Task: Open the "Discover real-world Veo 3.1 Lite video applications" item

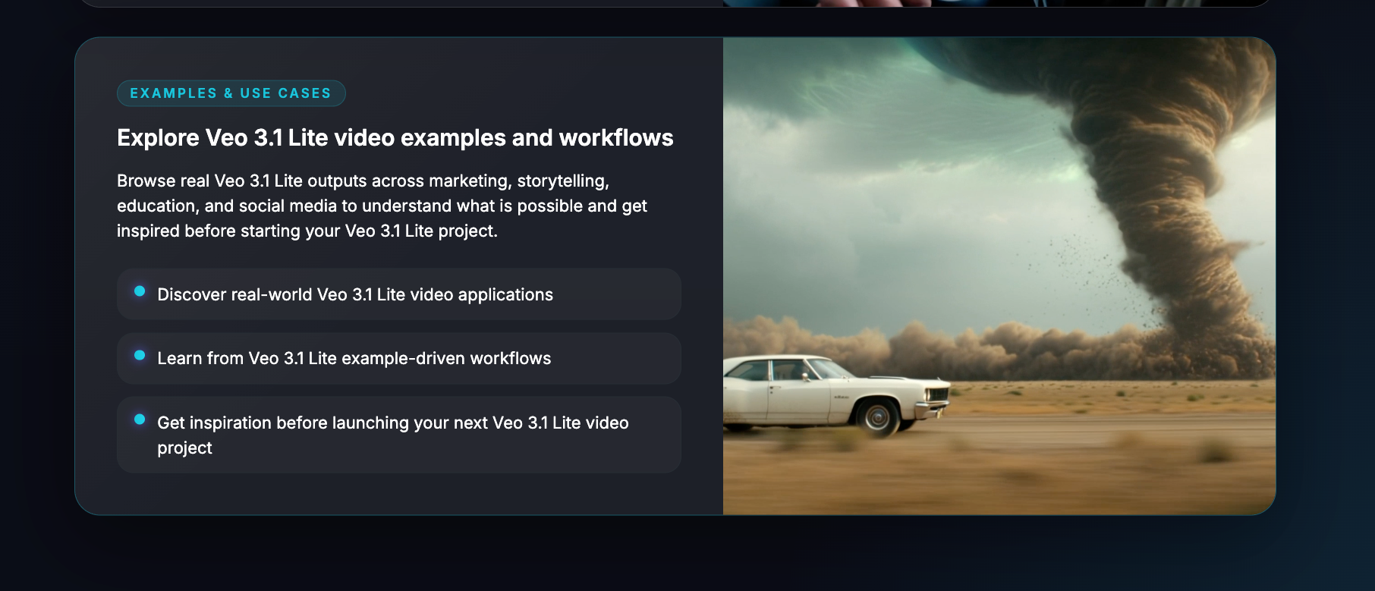Action: point(355,294)
